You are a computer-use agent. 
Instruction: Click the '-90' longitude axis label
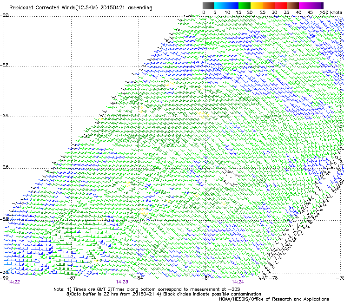[x=4, y=278]
